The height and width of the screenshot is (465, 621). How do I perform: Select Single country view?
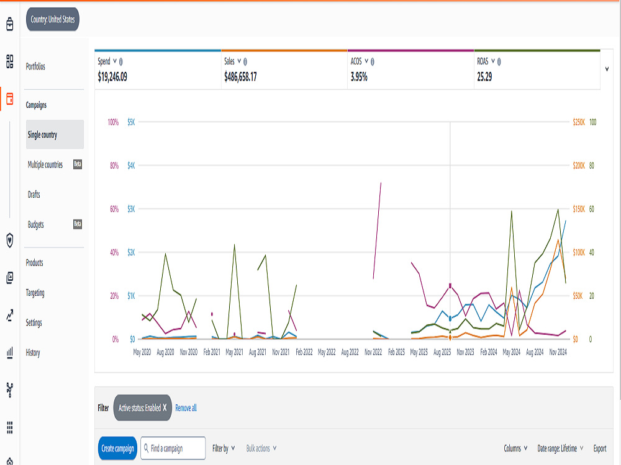[55, 135]
